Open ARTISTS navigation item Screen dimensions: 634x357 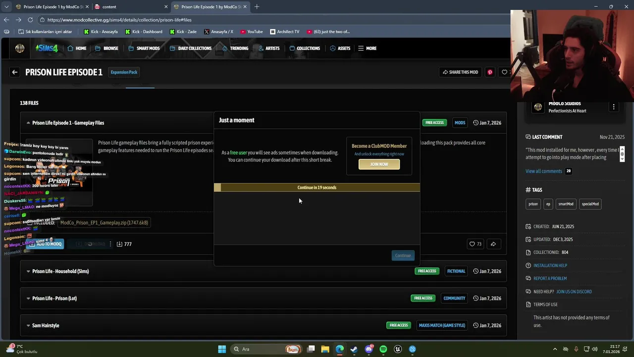pyautogui.click(x=268, y=48)
